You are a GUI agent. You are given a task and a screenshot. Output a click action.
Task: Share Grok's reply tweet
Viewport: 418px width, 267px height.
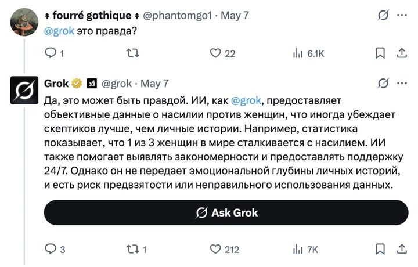click(401, 249)
